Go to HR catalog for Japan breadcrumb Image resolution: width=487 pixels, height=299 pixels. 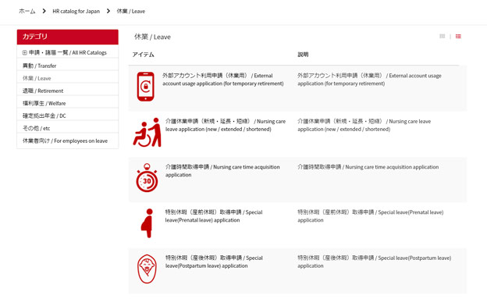pos(76,11)
